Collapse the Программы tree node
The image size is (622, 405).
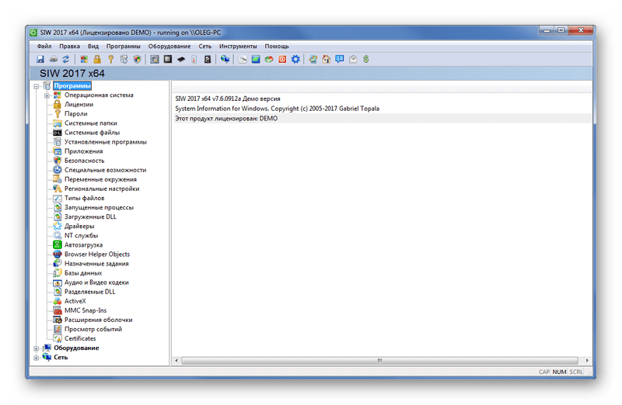(x=37, y=86)
